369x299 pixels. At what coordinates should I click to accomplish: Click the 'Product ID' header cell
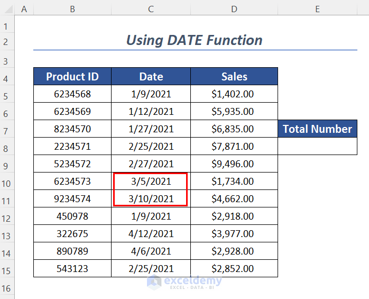pyautogui.click(x=72, y=76)
